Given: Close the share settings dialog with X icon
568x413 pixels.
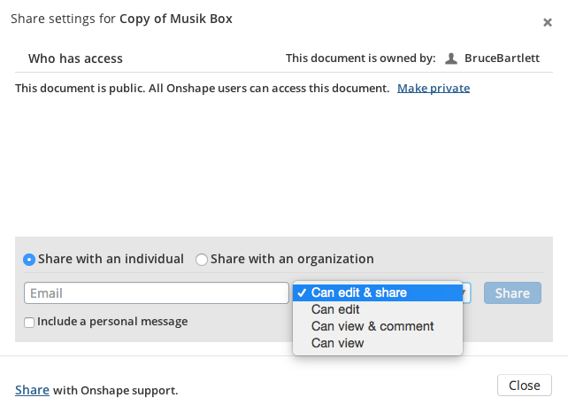Looking at the screenshot, I should [x=548, y=22].
